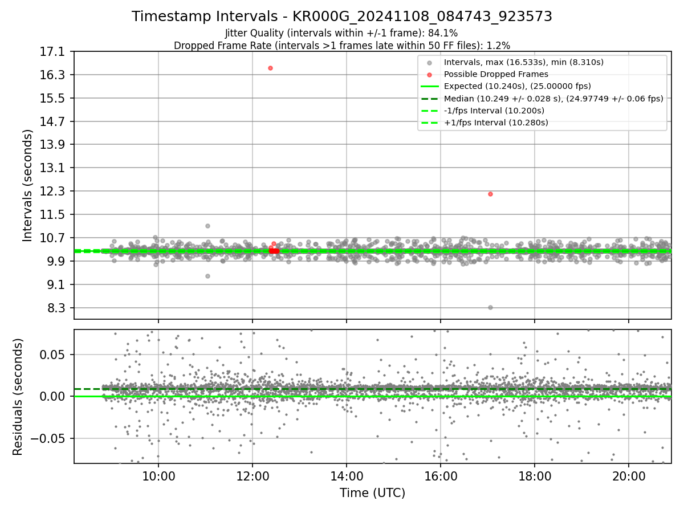Click the red dropped-frame point near 12.2s
Image resolution: width=684 pixels, height=513 pixels.
[x=490, y=194]
